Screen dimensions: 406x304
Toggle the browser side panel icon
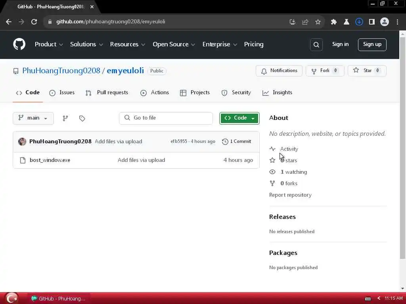pos(372,22)
